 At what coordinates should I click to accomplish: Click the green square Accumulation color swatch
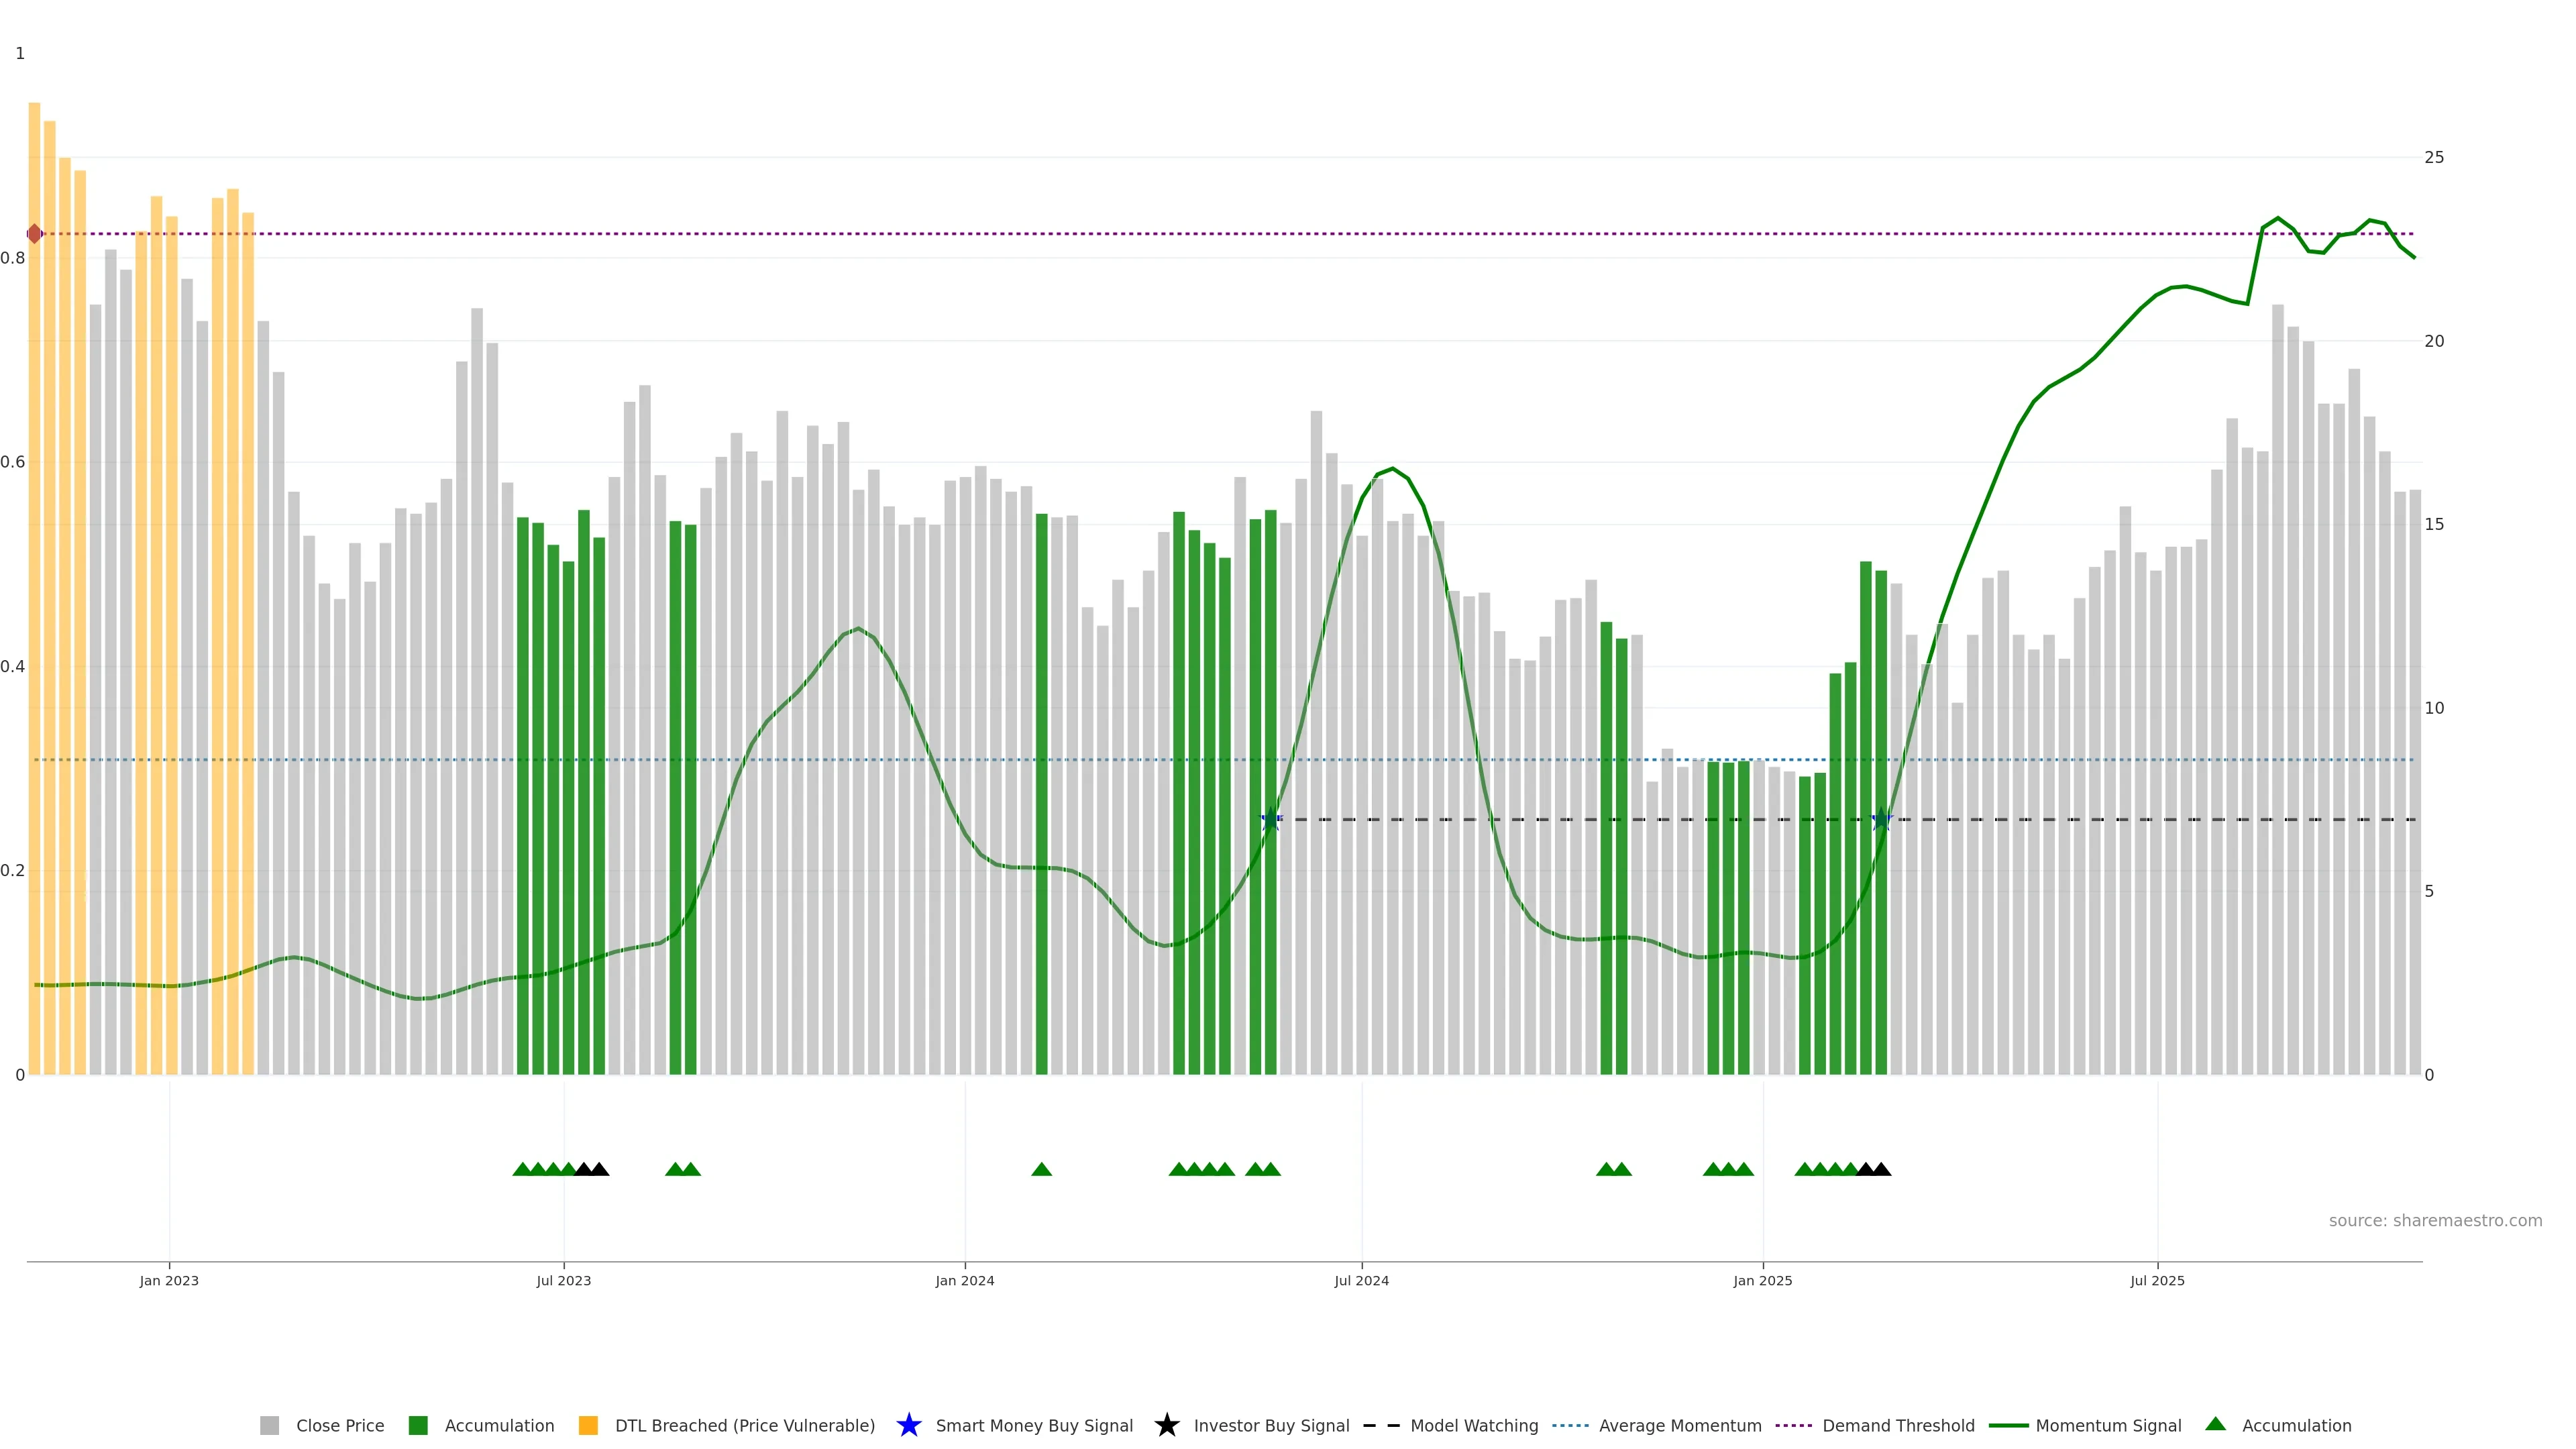418,1425
